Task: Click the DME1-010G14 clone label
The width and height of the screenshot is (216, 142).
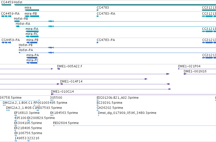Action: (x=62, y=92)
